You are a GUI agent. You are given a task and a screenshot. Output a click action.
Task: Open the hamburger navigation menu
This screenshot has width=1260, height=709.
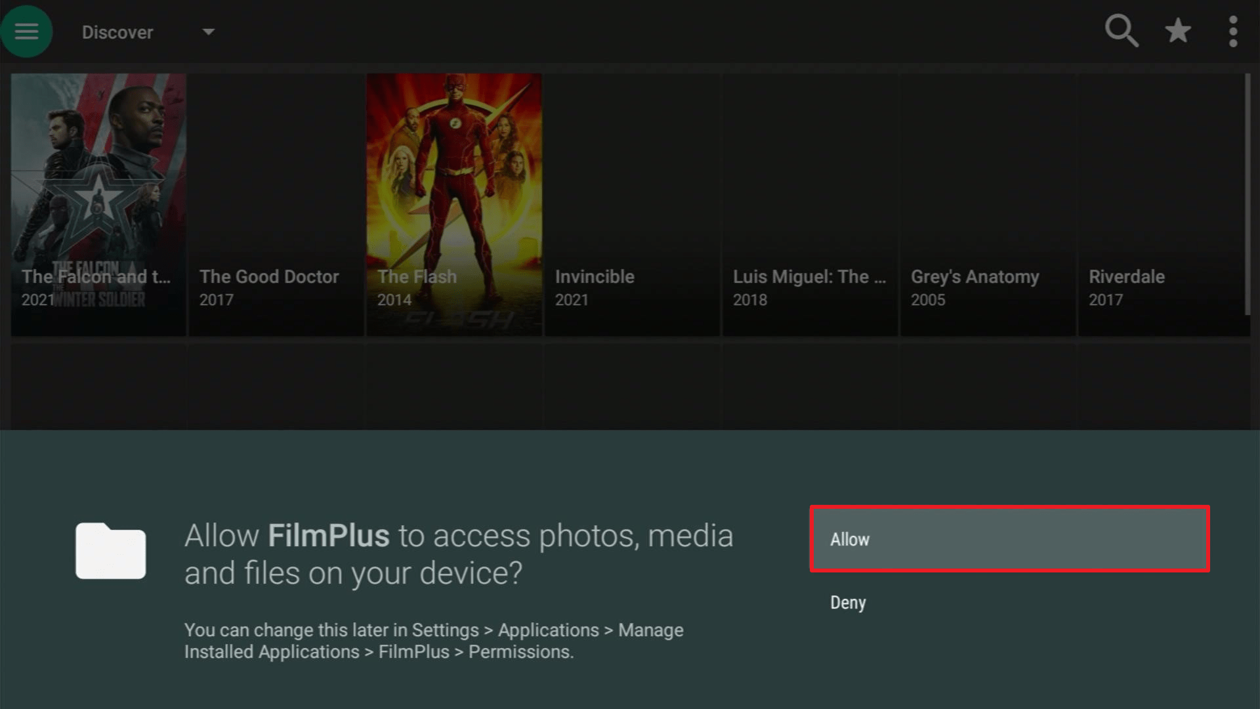26,32
